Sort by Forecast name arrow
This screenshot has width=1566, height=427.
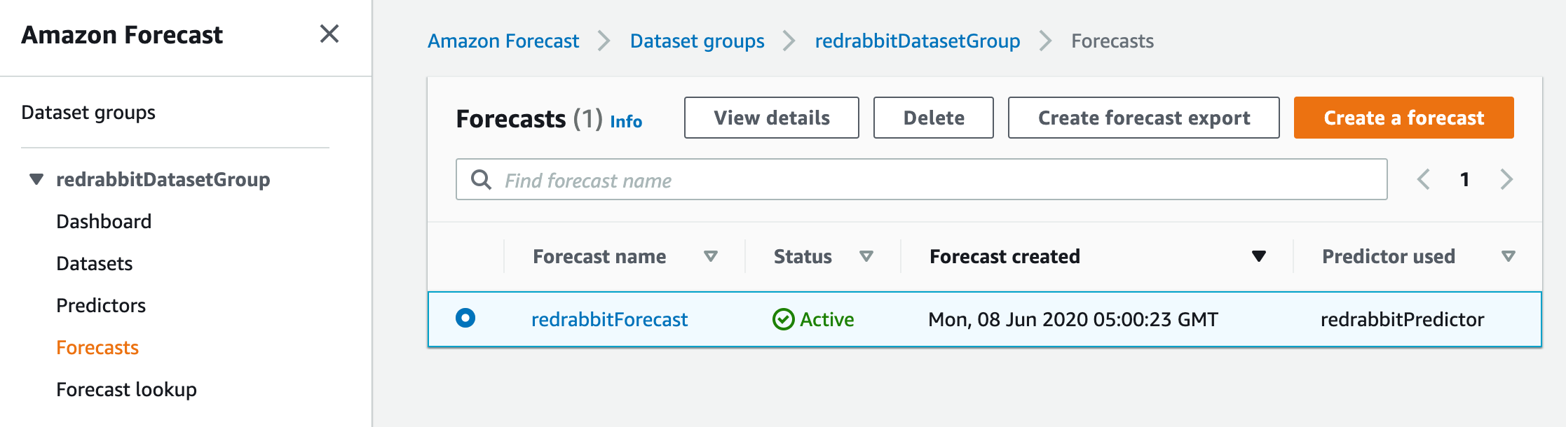click(711, 257)
